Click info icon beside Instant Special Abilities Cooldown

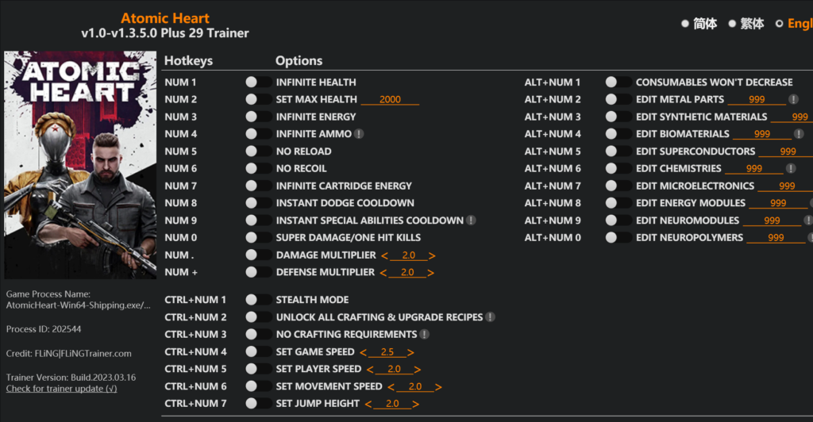point(471,221)
